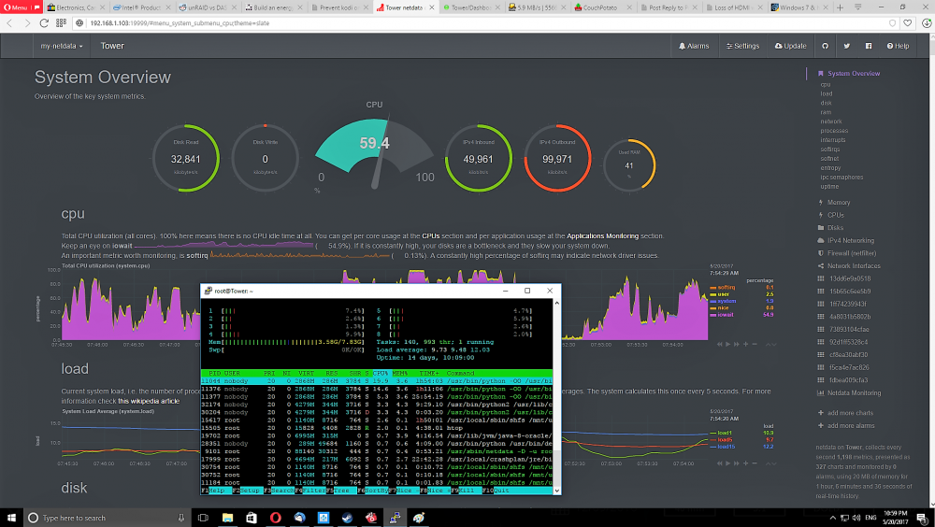Open Firewall (netfilter) section in sidebar

pyautogui.click(x=852, y=253)
